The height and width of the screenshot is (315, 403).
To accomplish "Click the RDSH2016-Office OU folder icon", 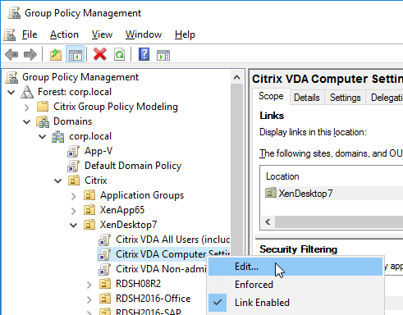I will (105, 299).
